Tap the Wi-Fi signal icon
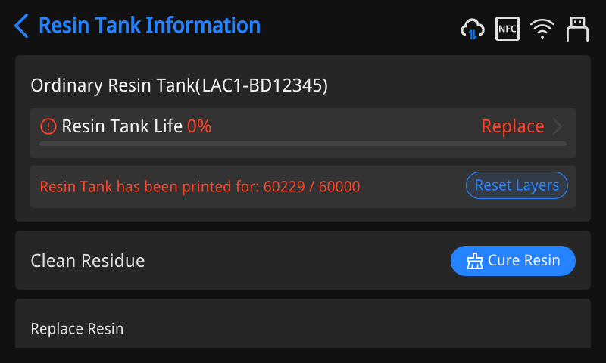606x363 pixels. click(542, 29)
